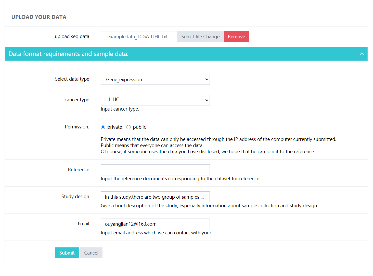373x276 pixels.
Task: Submit the upload form
Action: pos(67,253)
